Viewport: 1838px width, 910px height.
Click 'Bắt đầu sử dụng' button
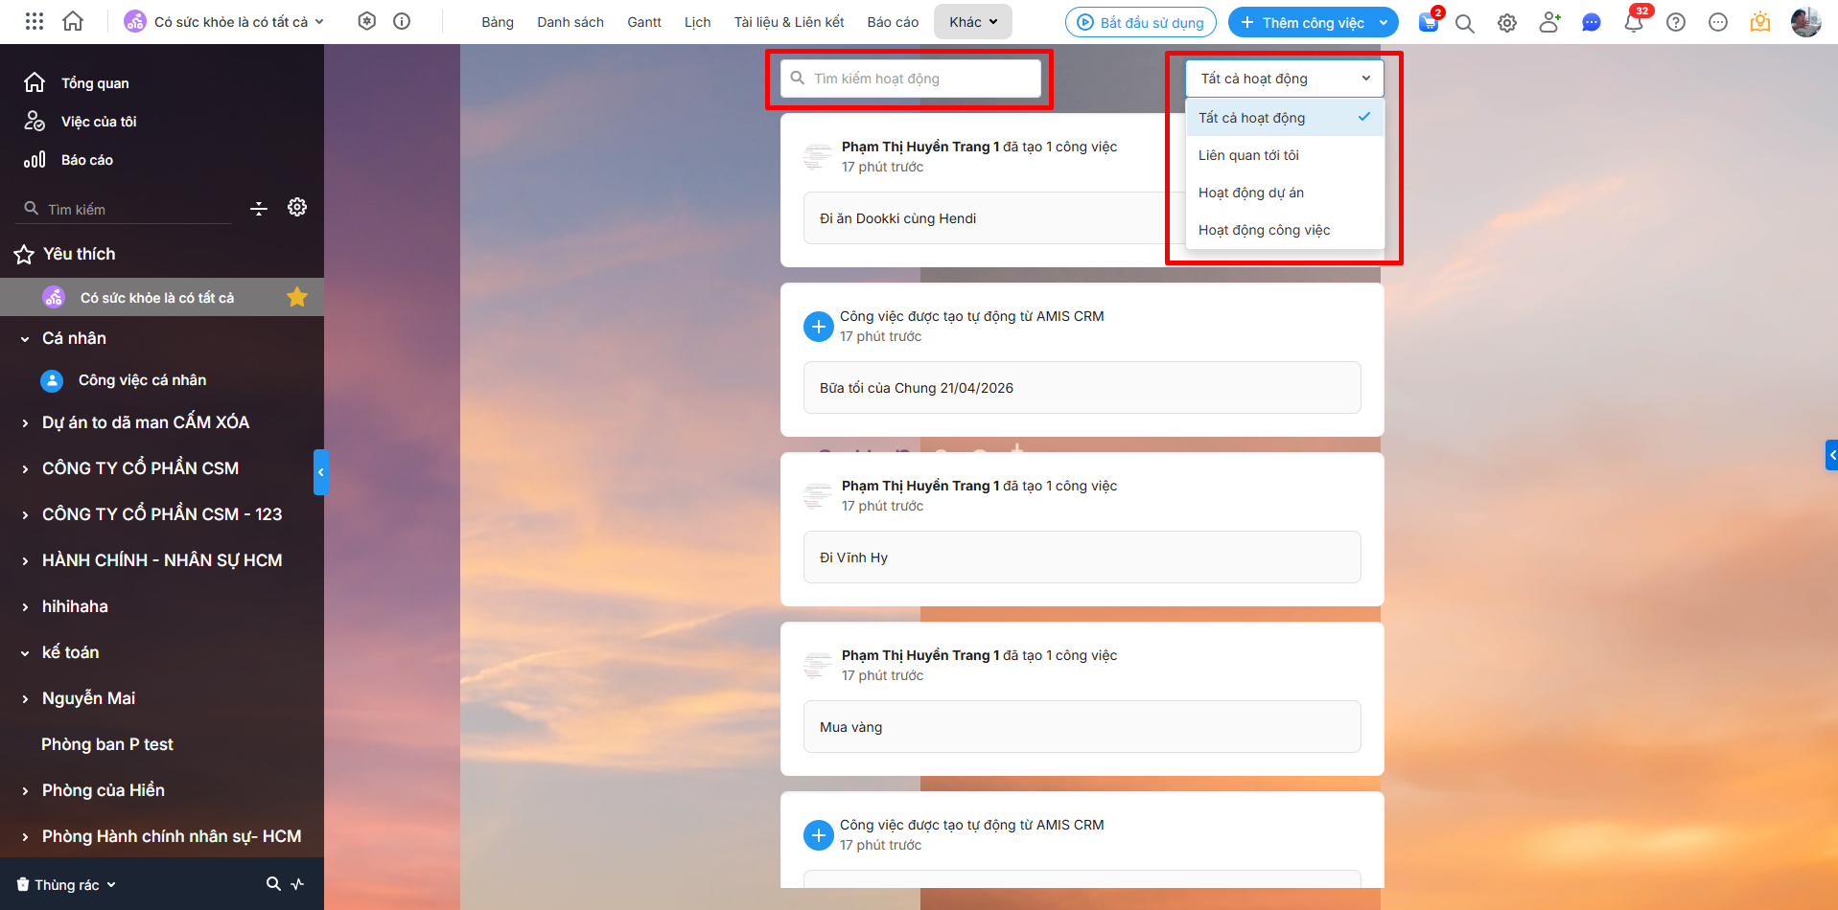click(x=1140, y=22)
